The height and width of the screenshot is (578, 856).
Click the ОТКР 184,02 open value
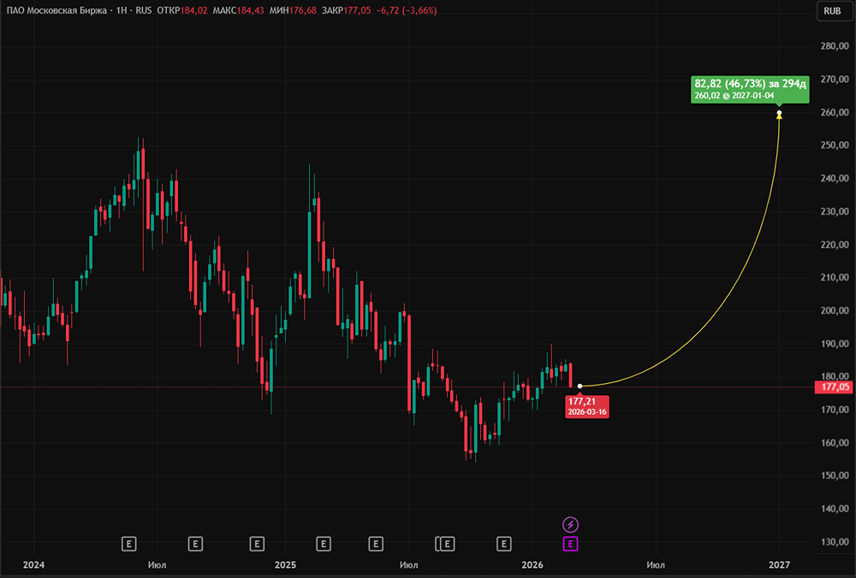(181, 10)
